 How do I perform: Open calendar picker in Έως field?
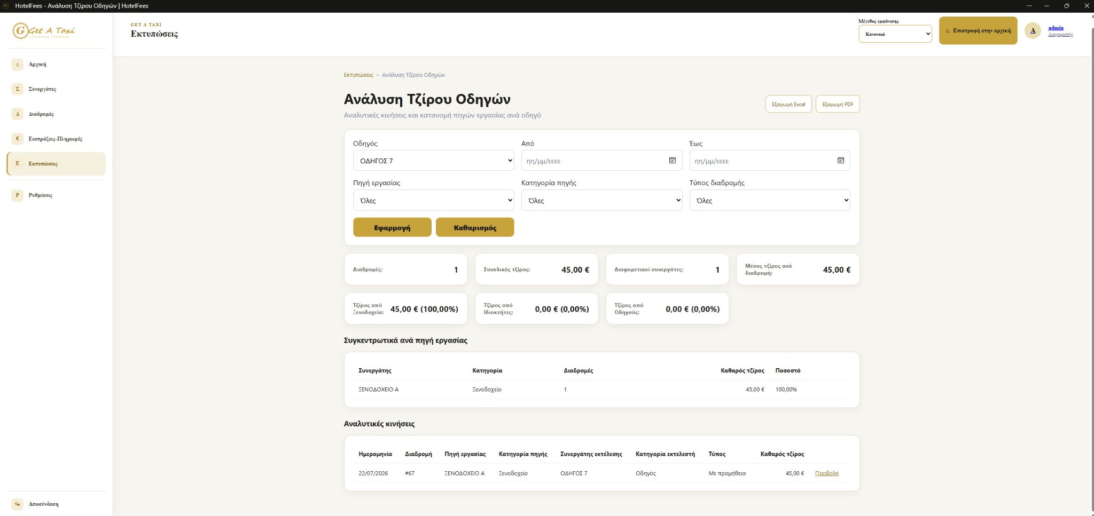840,161
